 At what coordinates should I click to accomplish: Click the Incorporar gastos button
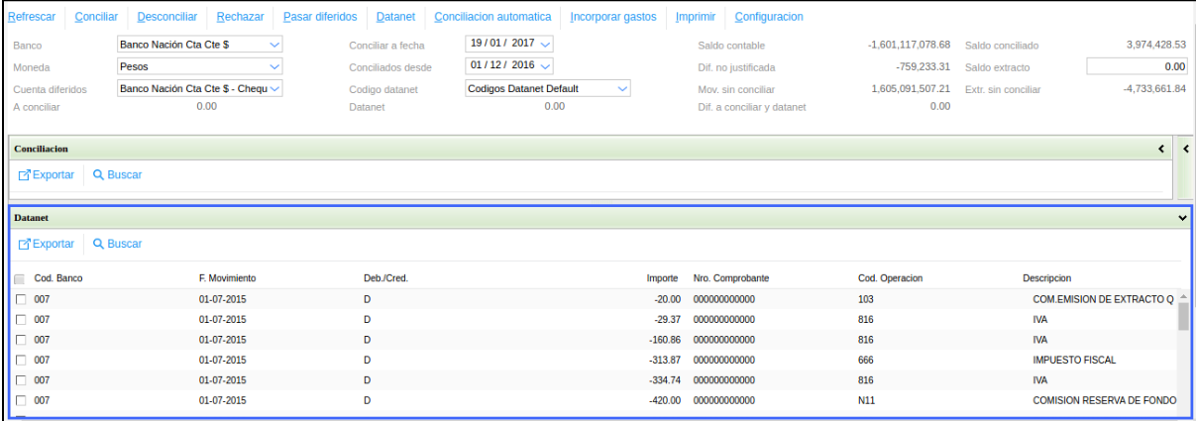613,17
